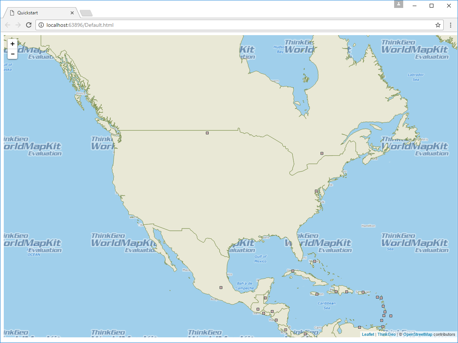
Task: Select the marker in Honduras
Action: (272, 311)
